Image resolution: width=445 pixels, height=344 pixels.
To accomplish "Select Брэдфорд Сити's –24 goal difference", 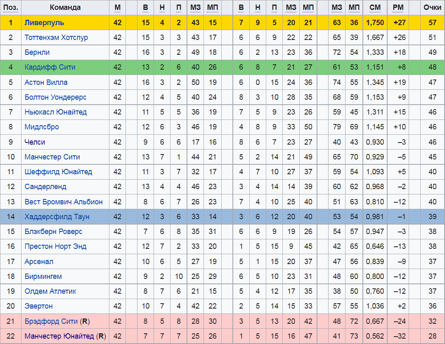I will (398, 321).
